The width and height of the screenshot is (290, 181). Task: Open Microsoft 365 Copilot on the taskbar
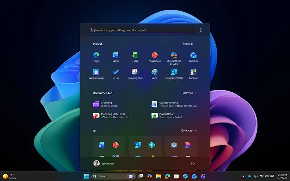150,176
